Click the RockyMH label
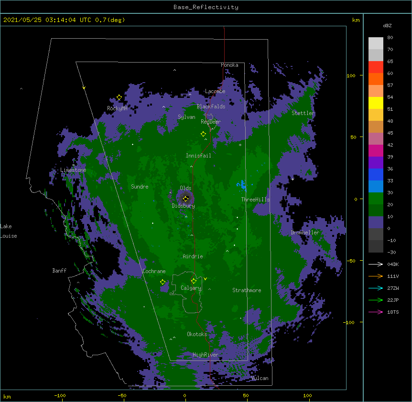 pos(117,108)
